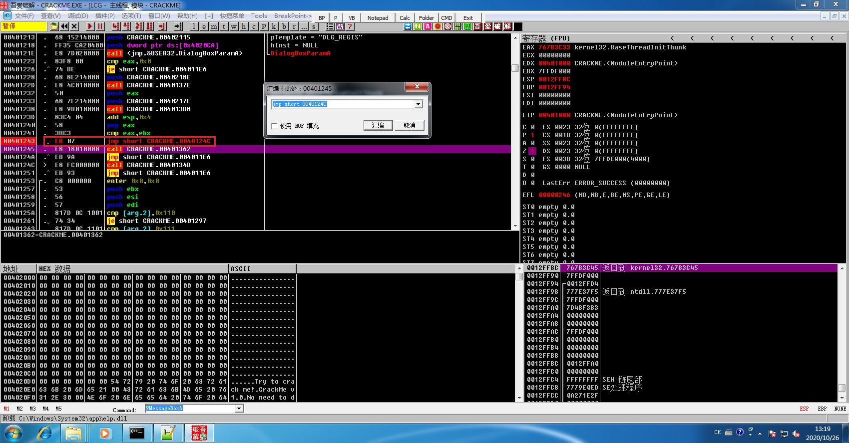Viewport: 849px width, 443px height.
Task: Click the VB shortcut button
Action: [x=352, y=18]
